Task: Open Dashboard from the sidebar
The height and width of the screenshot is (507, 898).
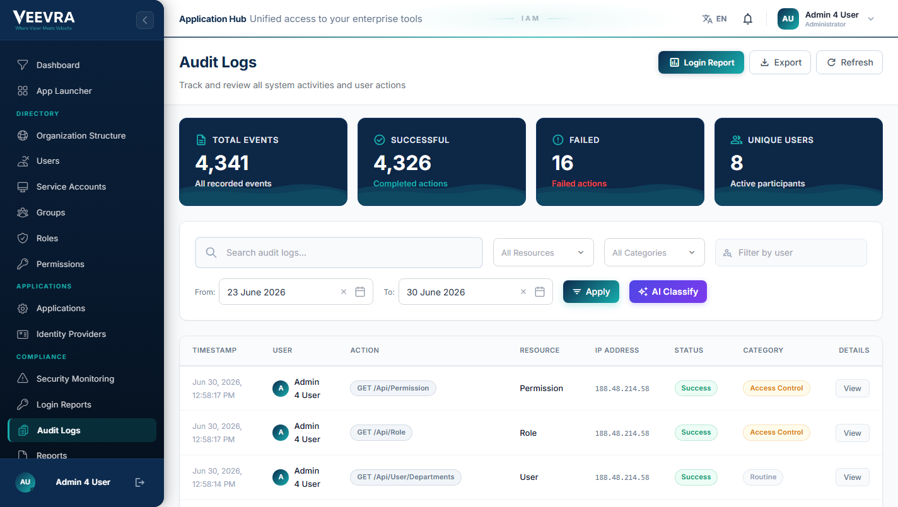Action: (x=82, y=65)
